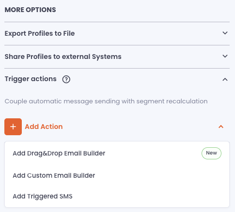The height and width of the screenshot is (212, 235).
Task: Select Add Drag&Drop Email Builder option
Action: pyautogui.click(x=117, y=153)
